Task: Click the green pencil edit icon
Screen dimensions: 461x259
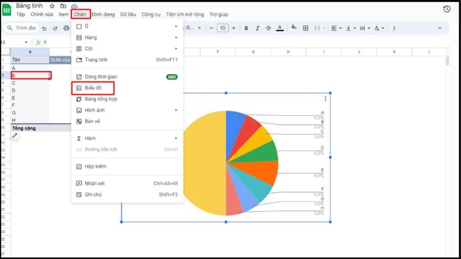Action: (x=15, y=136)
